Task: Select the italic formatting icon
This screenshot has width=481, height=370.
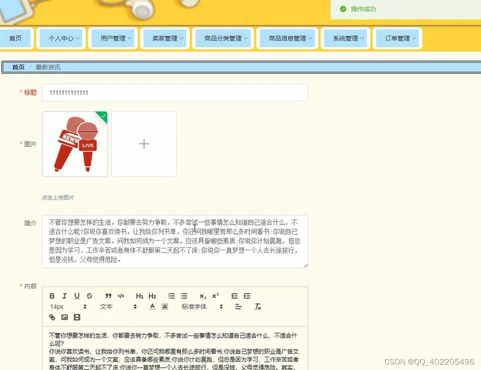Action: pyautogui.click(x=65, y=296)
